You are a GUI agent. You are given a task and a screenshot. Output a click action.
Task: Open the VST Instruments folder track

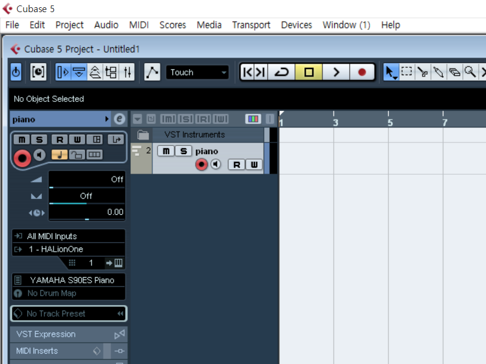coord(143,135)
